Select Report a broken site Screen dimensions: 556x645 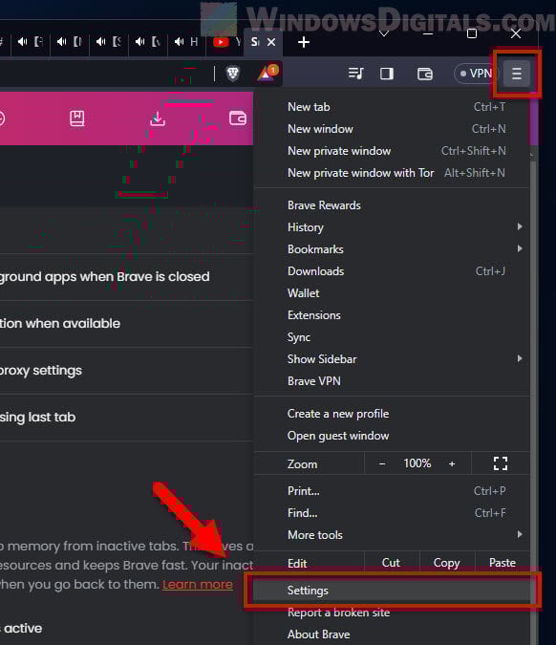click(392, 613)
